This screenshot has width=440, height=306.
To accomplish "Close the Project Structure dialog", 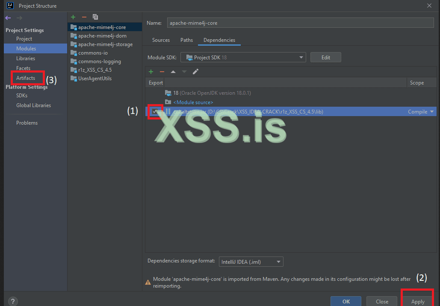I will pyautogui.click(x=429, y=6).
